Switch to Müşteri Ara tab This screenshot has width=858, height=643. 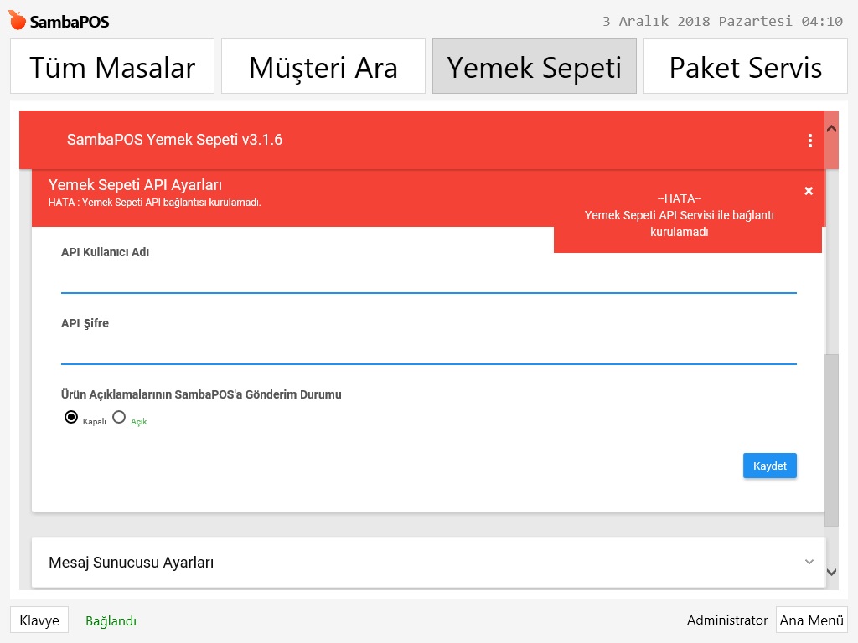pyautogui.click(x=323, y=66)
